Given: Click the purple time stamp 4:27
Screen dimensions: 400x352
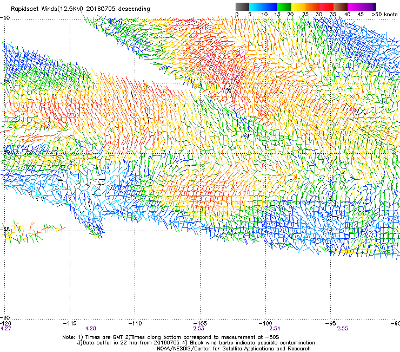Looking at the screenshot, I should coord(5,329).
